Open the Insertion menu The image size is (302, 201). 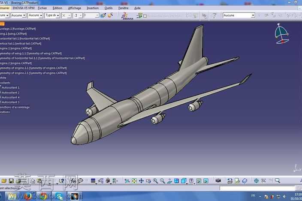[x=93, y=8]
